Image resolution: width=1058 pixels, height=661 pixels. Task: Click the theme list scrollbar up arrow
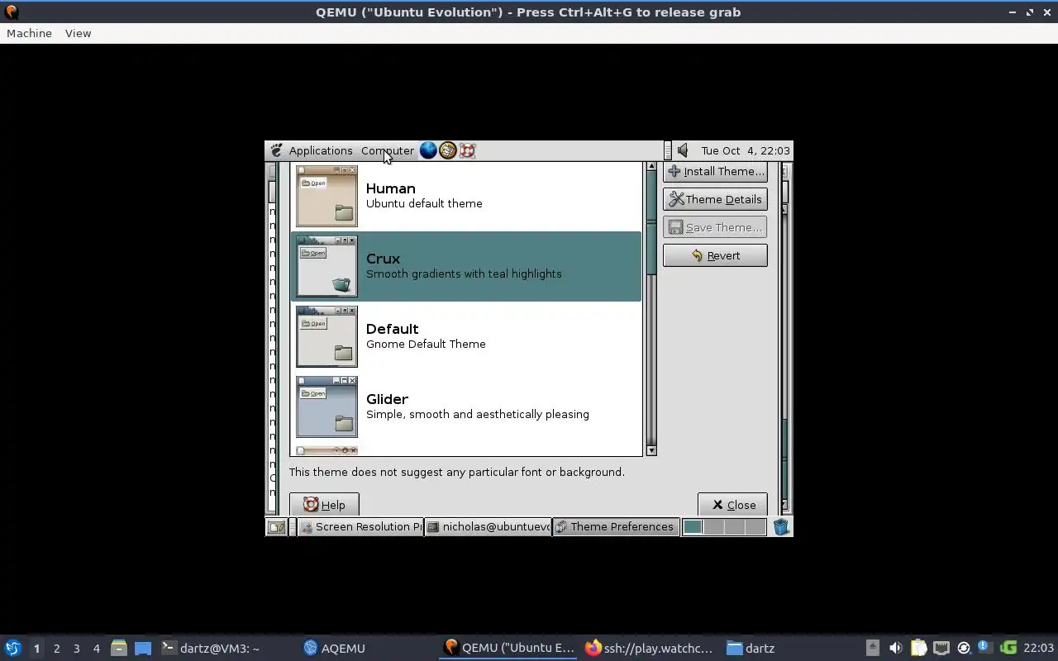point(651,167)
